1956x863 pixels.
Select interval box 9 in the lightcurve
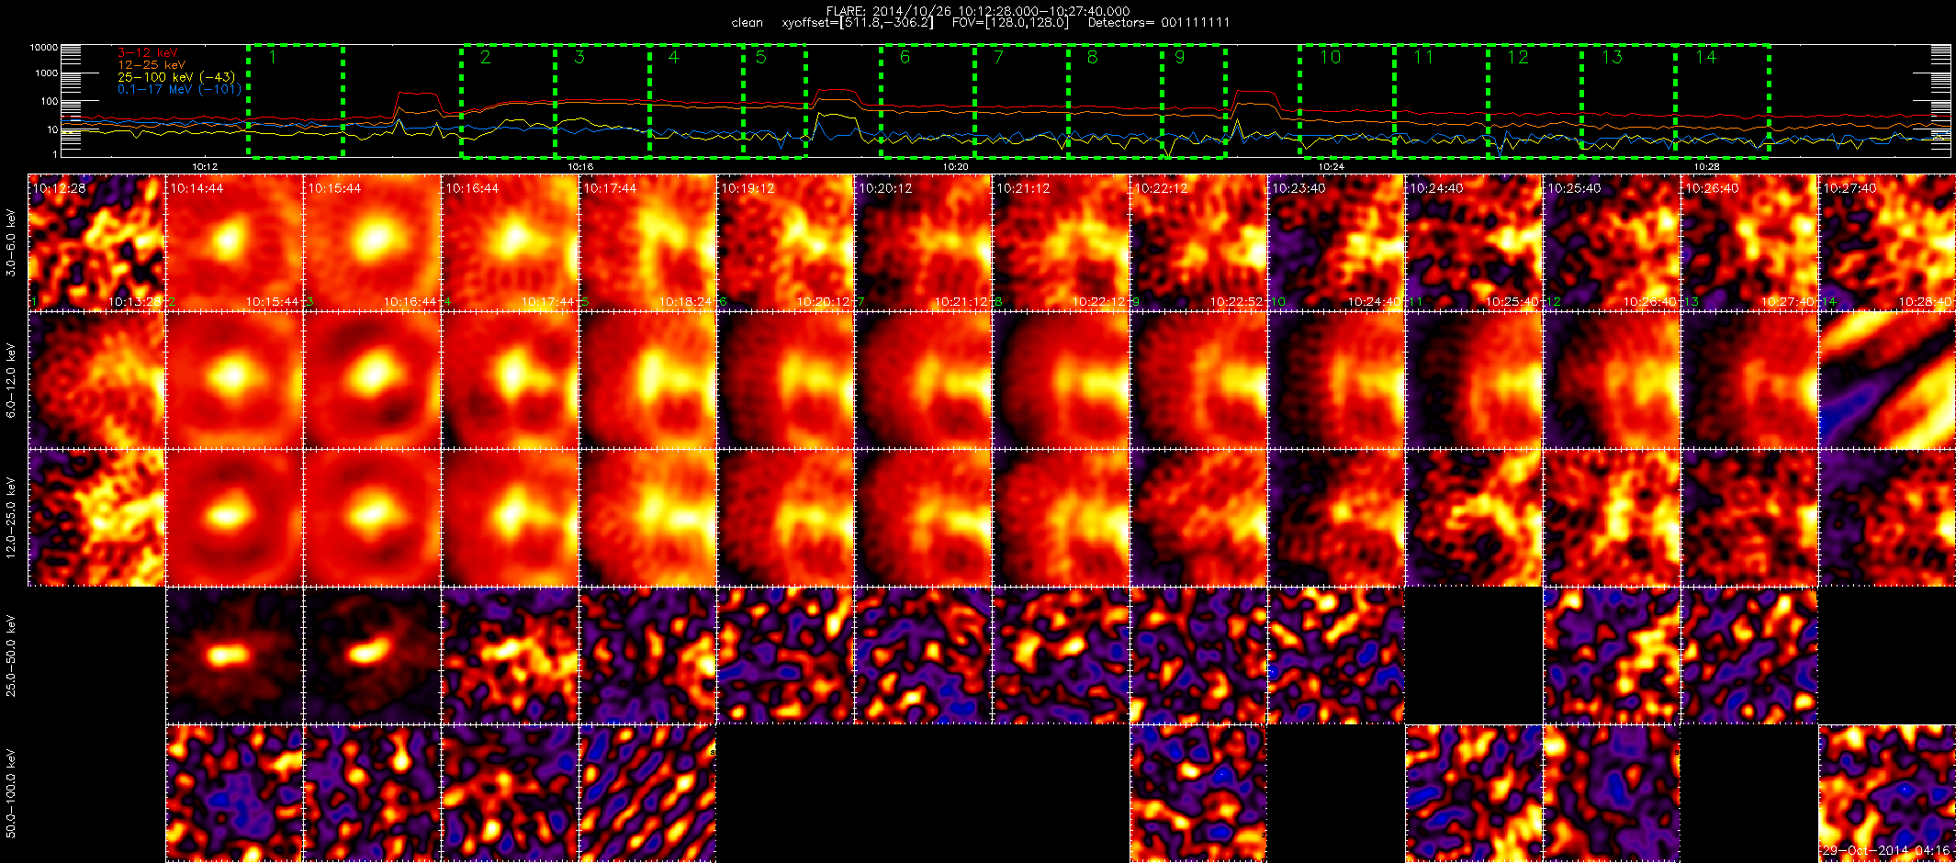click(1194, 100)
